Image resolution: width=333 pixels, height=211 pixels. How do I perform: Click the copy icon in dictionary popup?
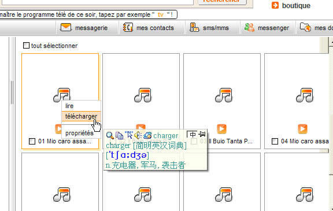(x=119, y=135)
